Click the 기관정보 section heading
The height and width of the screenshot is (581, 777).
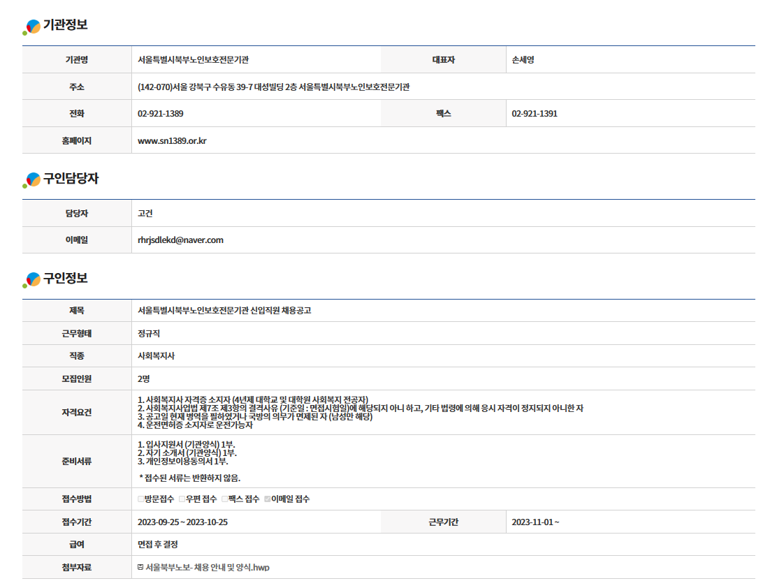coord(65,25)
